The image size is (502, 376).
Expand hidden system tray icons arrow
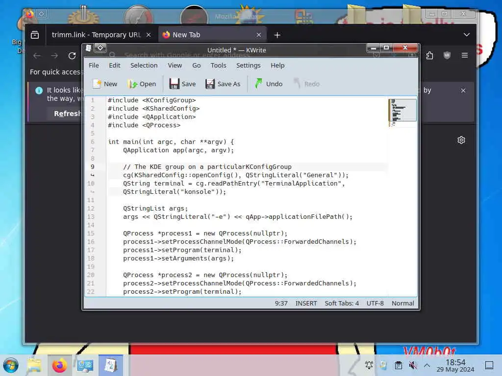tap(427, 365)
